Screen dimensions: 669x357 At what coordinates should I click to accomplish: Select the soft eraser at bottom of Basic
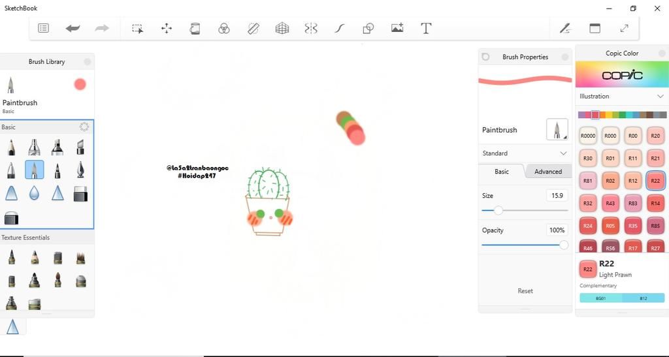11,218
